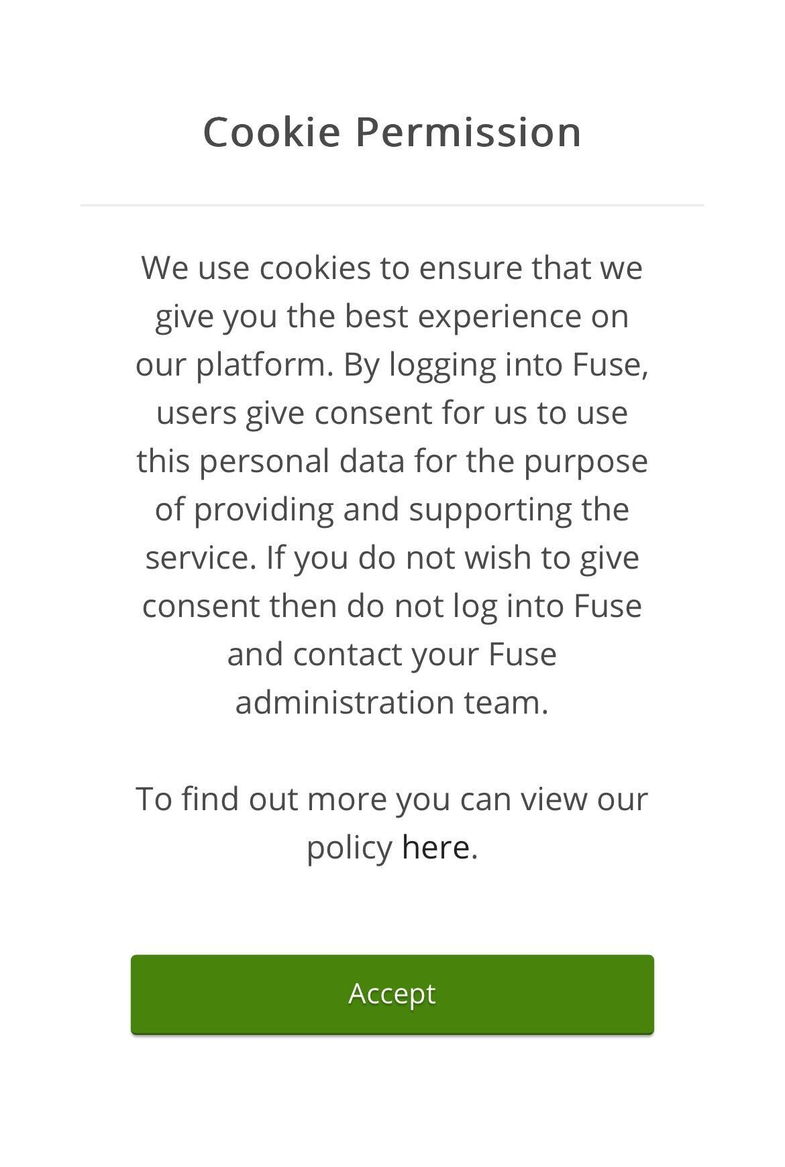Click the divider line under the heading

point(392,205)
